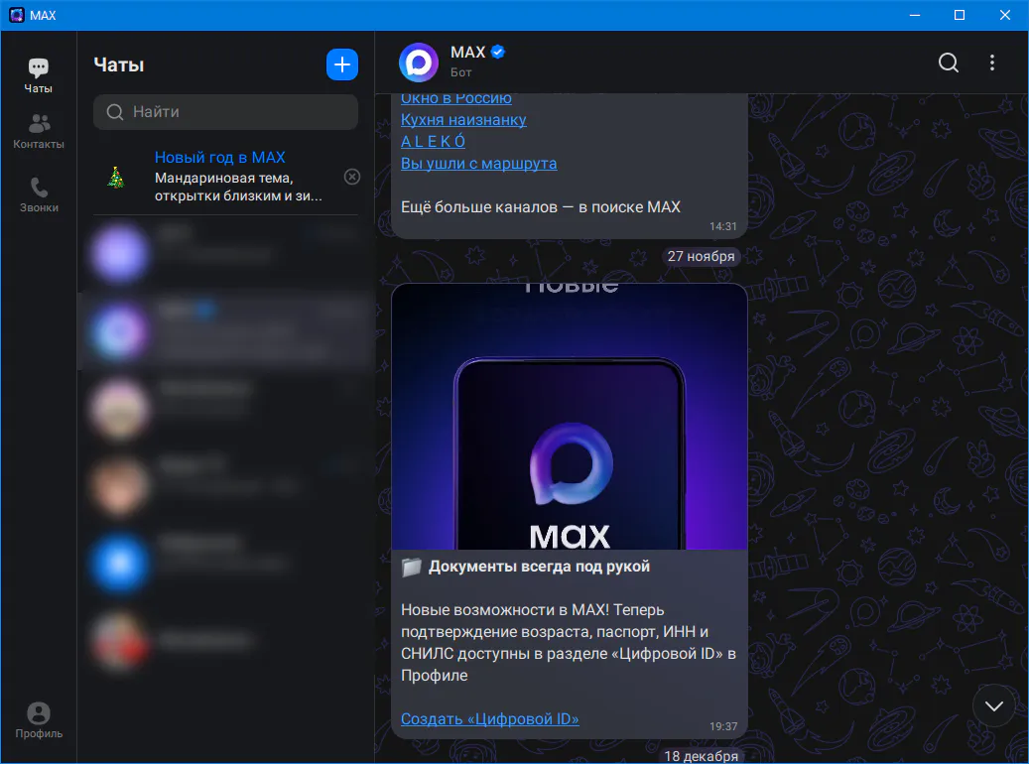Image resolution: width=1029 pixels, height=764 pixels.
Task: Click the folder emoji in the message
Action: coord(412,568)
